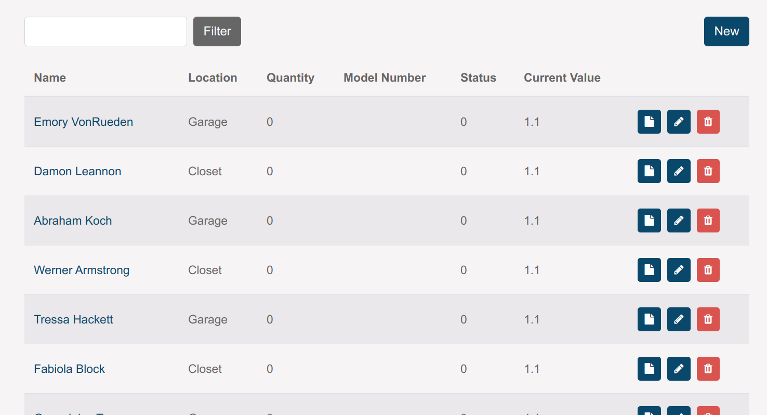The height and width of the screenshot is (415, 767).
Task: Focus the filter text input field
Action: (x=105, y=31)
